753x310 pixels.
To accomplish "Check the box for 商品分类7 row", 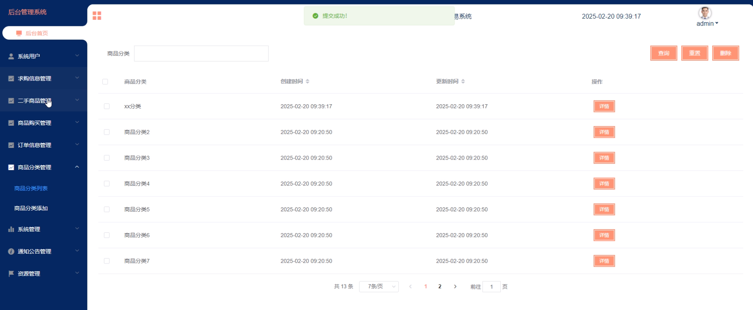I will 107,261.
